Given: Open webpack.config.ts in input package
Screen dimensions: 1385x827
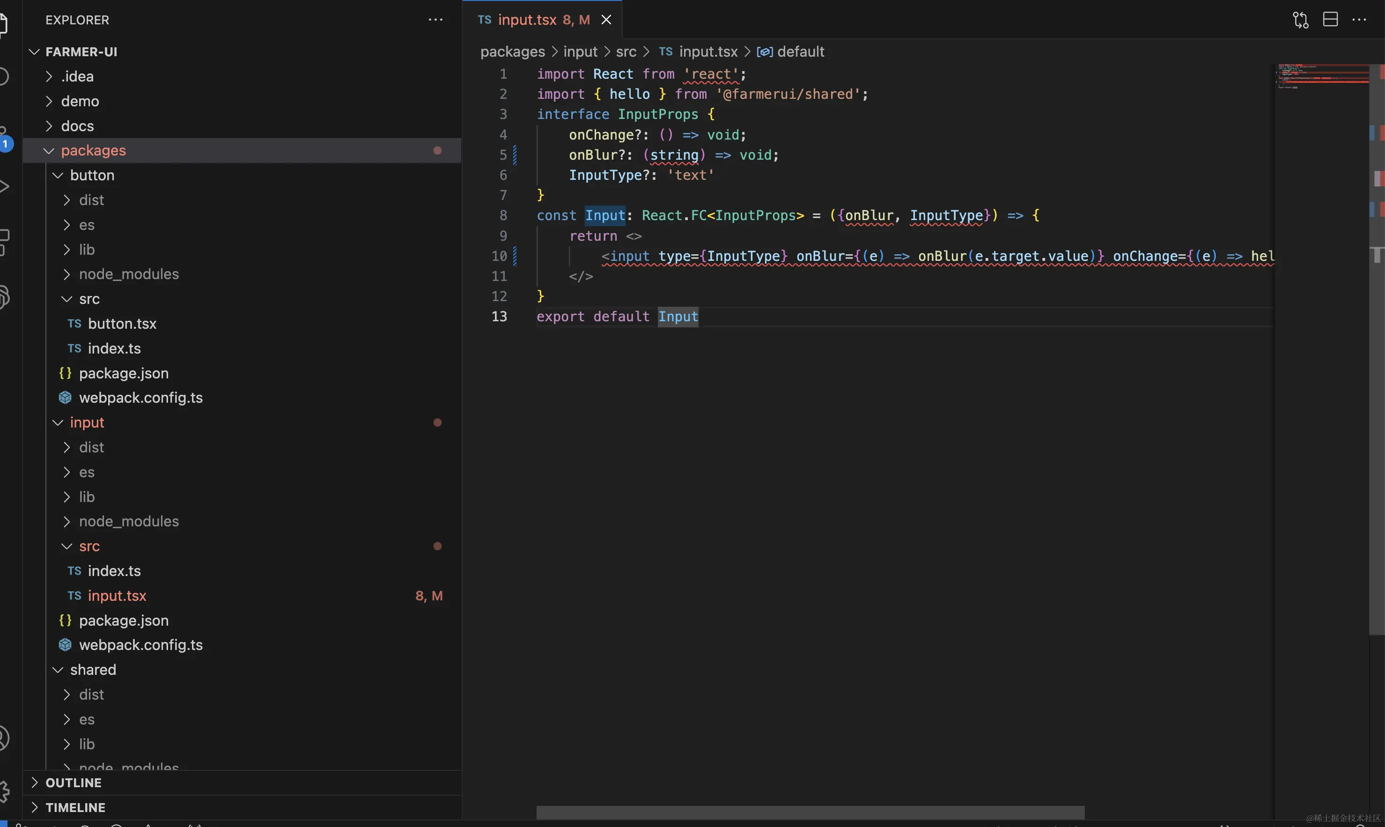Looking at the screenshot, I should click(243, 645).
